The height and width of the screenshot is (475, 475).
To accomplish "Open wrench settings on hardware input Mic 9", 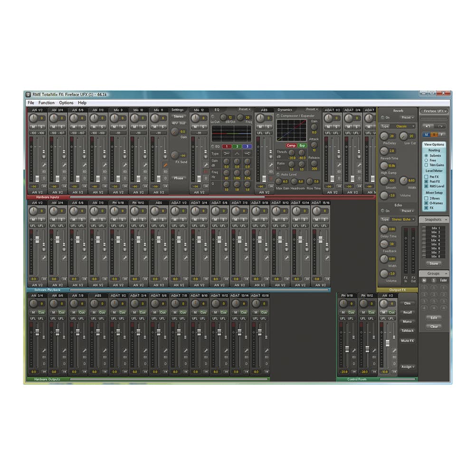I will (x=125, y=165).
